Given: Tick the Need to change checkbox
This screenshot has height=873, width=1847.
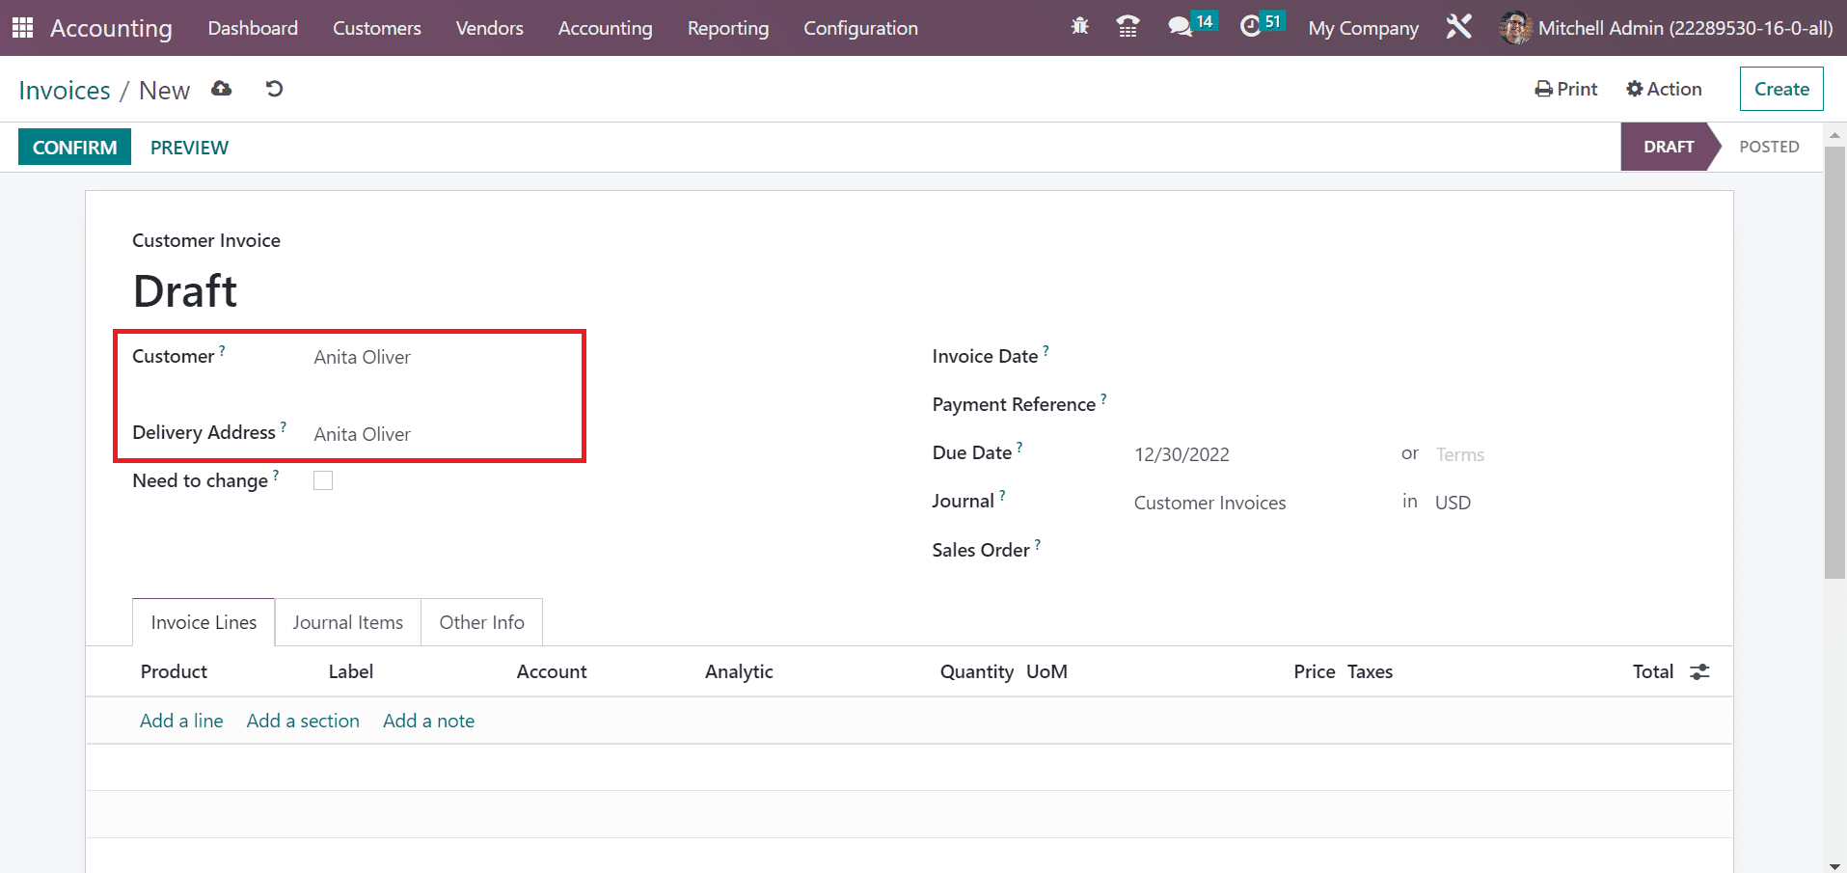Looking at the screenshot, I should coord(323,480).
